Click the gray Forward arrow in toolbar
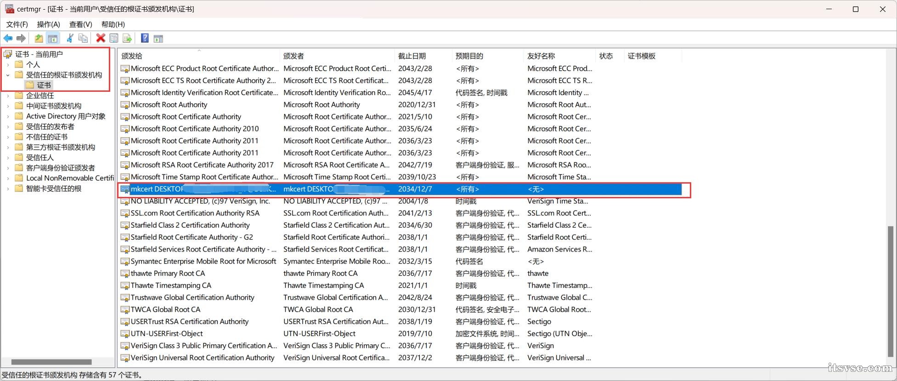This screenshot has width=897, height=381. click(x=21, y=39)
